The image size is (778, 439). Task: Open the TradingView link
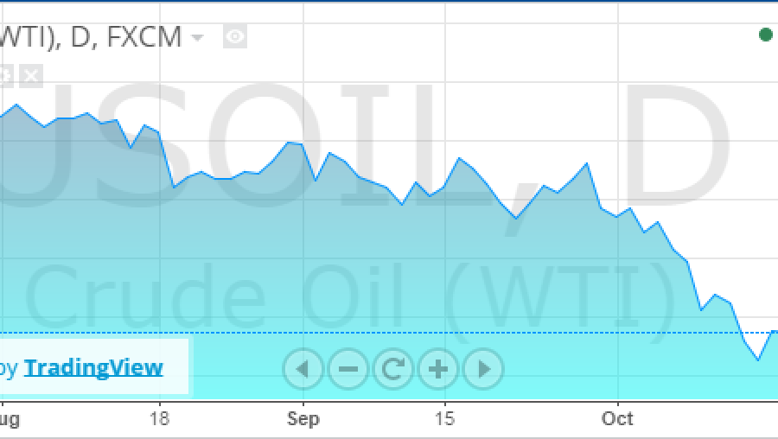point(93,367)
